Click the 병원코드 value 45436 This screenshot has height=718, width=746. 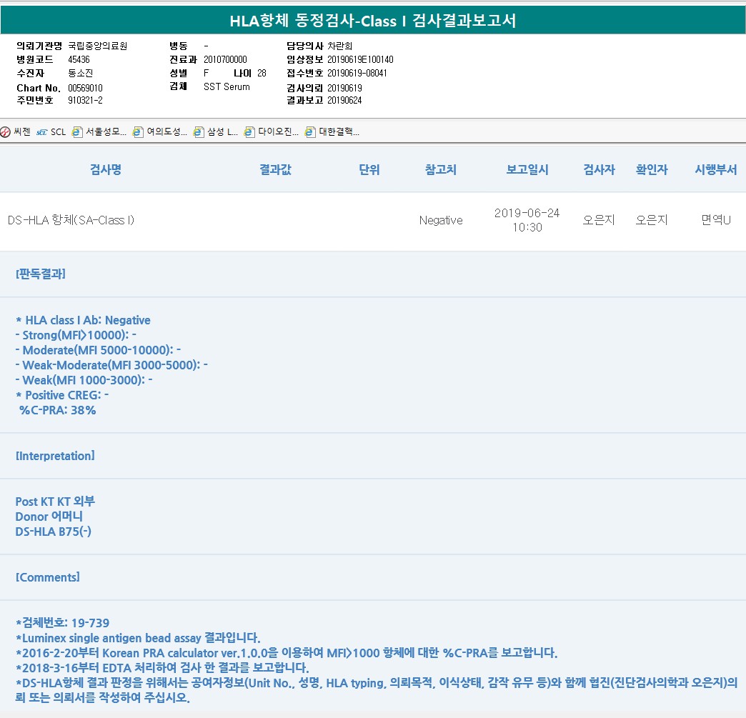[x=79, y=59]
